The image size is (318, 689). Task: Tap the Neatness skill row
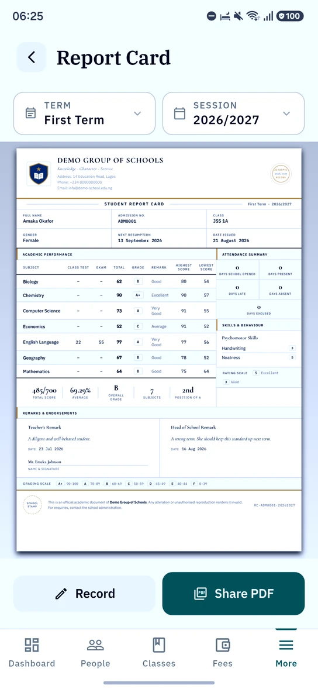(259, 358)
